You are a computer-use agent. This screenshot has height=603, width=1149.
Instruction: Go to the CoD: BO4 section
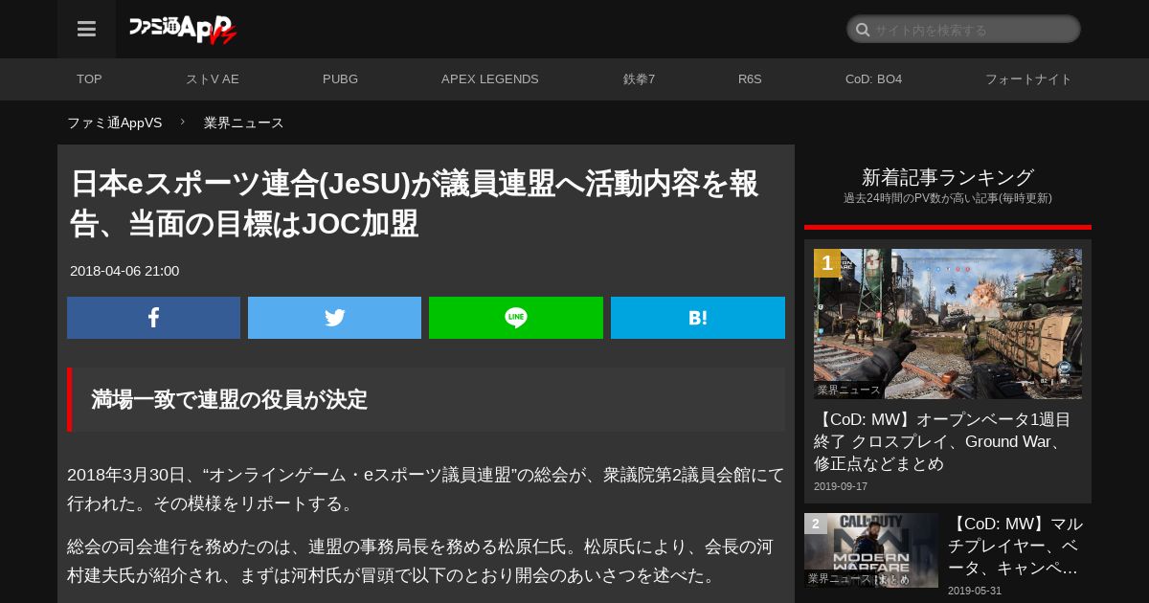(x=873, y=79)
